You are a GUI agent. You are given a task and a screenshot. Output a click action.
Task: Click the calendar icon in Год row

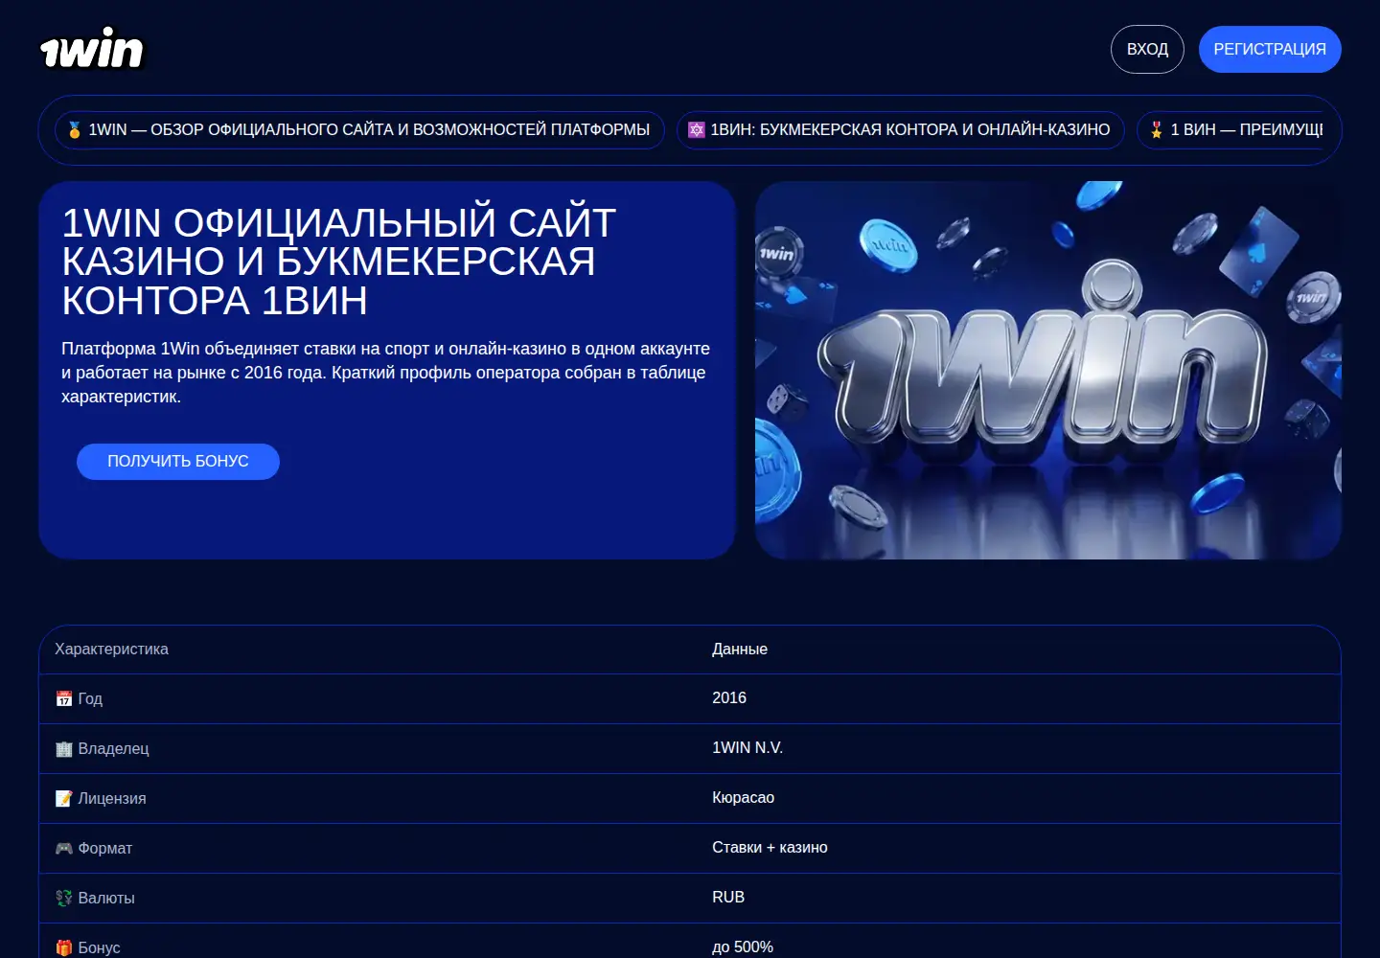pos(64,698)
